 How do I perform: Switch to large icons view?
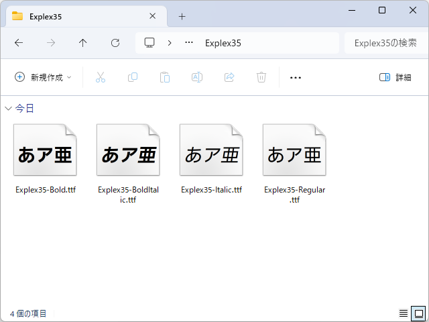tap(418, 313)
